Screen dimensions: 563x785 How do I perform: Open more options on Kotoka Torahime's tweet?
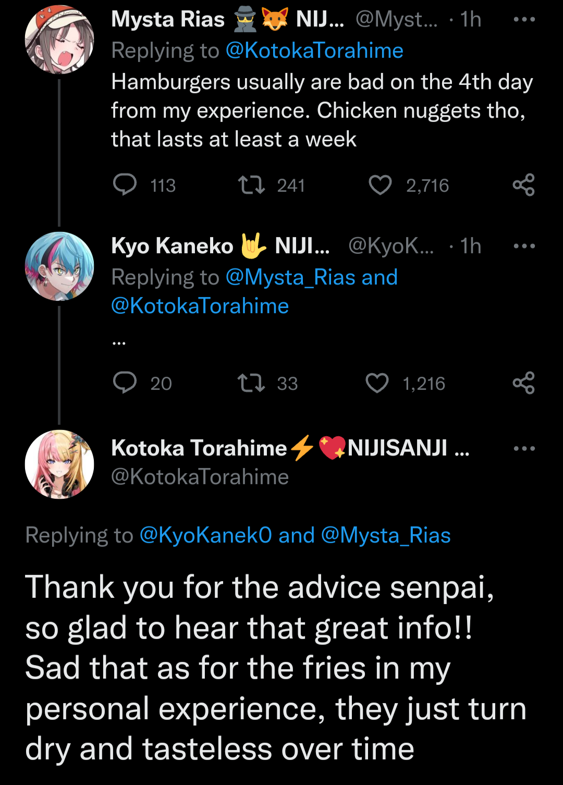(x=524, y=448)
